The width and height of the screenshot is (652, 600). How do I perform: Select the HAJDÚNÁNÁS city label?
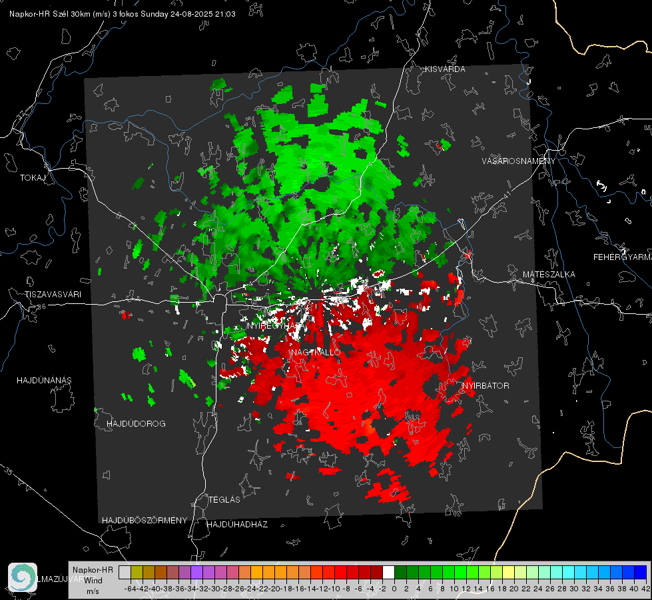[x=44, y=381]
